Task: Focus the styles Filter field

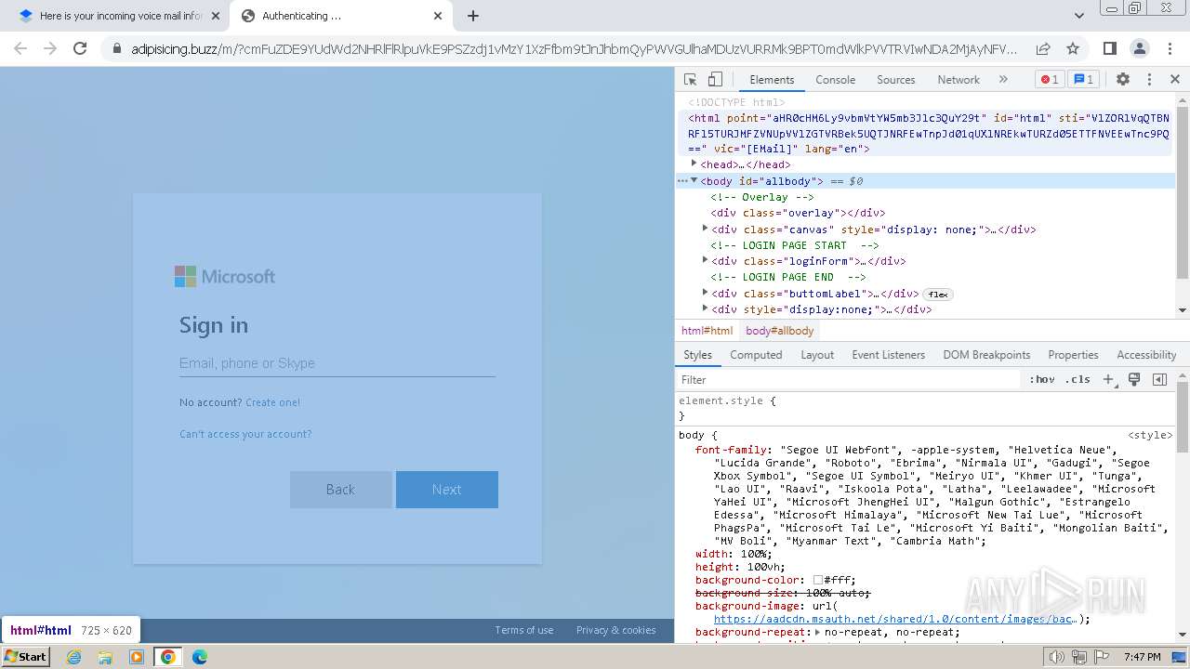Action: pos(849,379)
